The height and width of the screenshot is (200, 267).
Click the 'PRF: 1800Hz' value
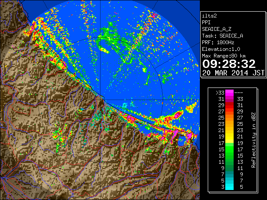(x=218, y=42)
